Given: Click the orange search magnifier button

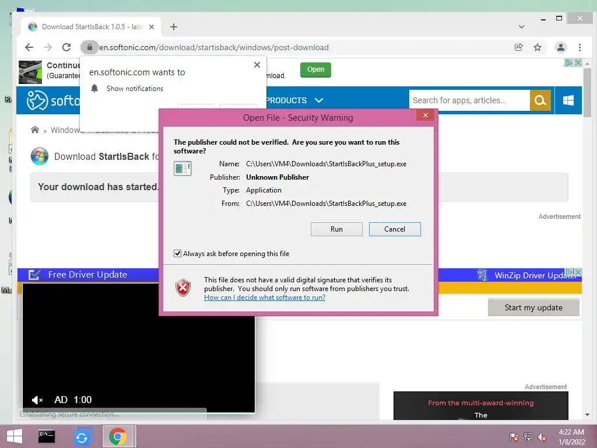Looking at the screenshot, I should pos(540,100).
